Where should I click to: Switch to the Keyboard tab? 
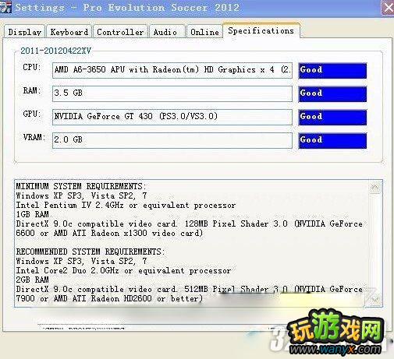[x=69, y=32]
